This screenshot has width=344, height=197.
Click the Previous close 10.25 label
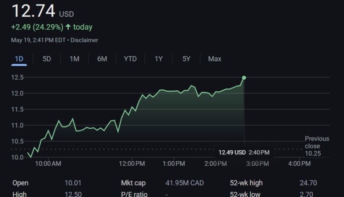(316, 146)
